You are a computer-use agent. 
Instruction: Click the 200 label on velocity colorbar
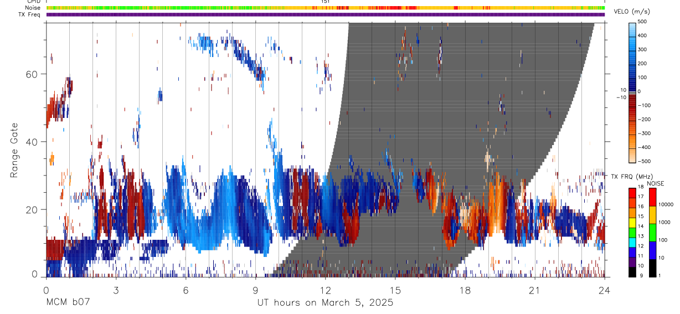643,63
